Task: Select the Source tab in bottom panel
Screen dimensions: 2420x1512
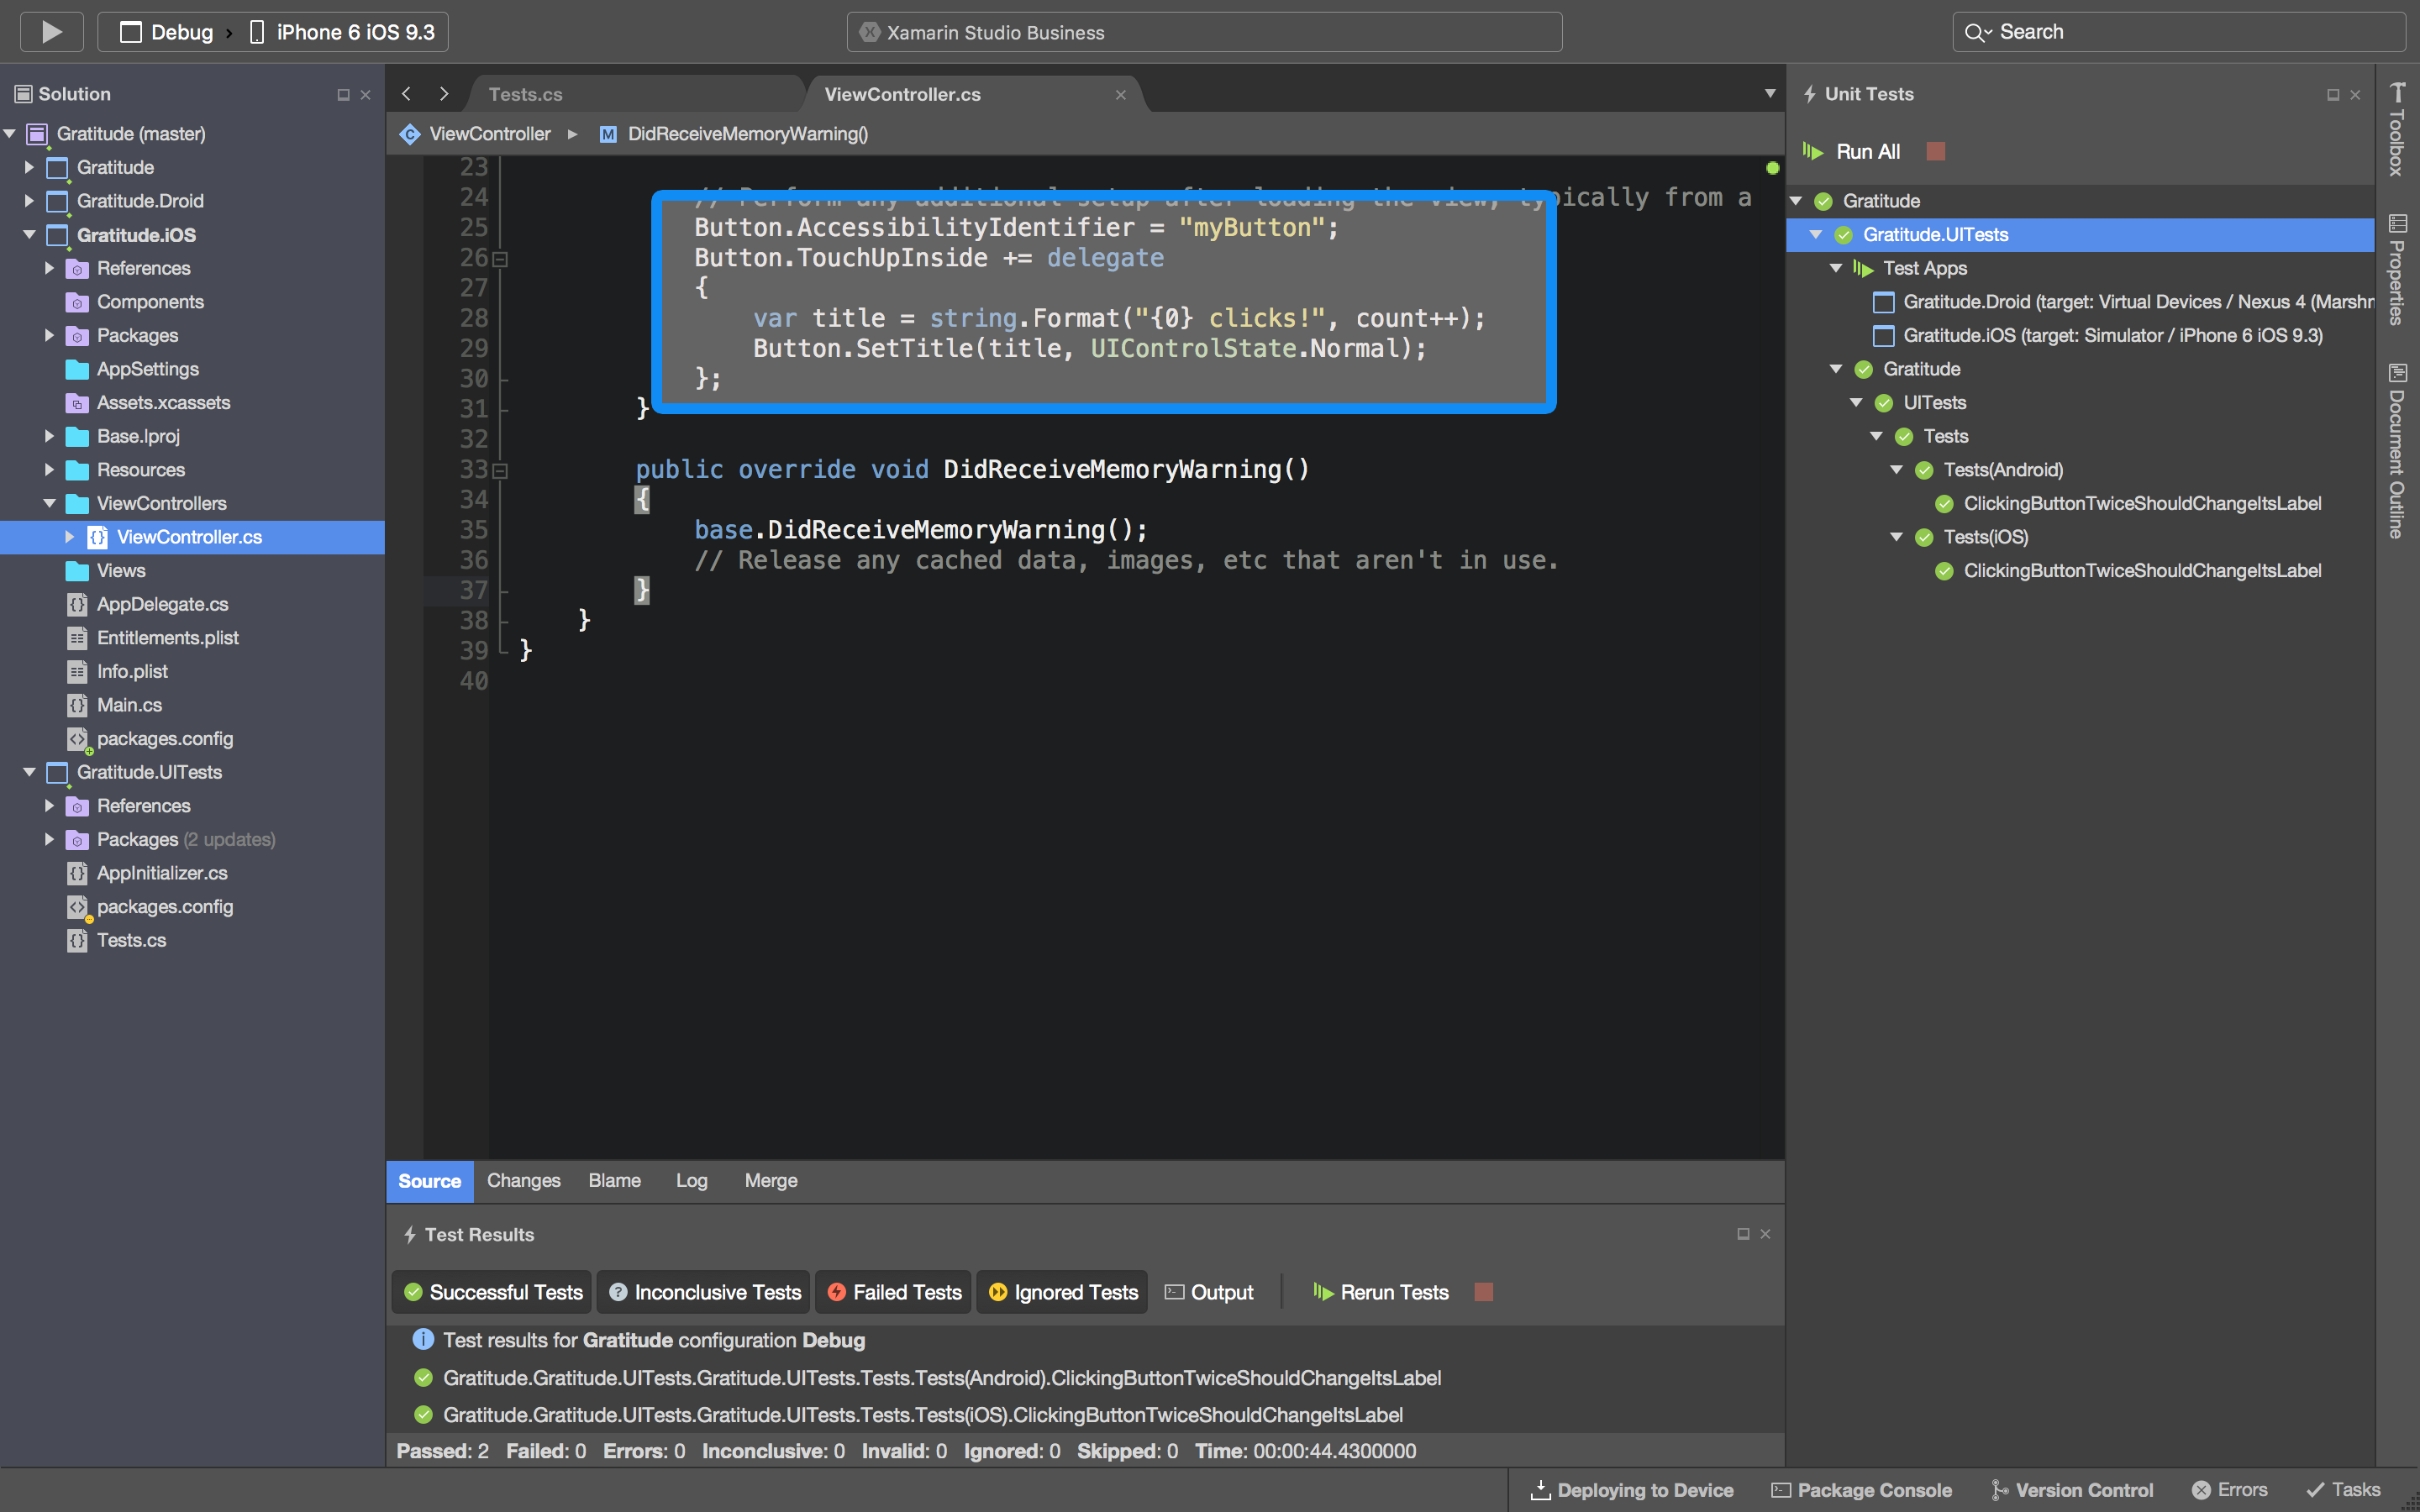Action: (x=427, y=1181)
